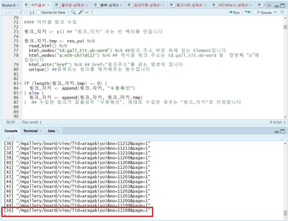Switch to 뽐뿌-성재.R tab

click(109, 5)
